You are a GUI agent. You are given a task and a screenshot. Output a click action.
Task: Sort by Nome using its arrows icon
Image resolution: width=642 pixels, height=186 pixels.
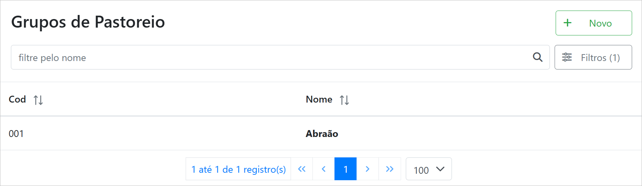pyautogui.click(x=344, y=100)
